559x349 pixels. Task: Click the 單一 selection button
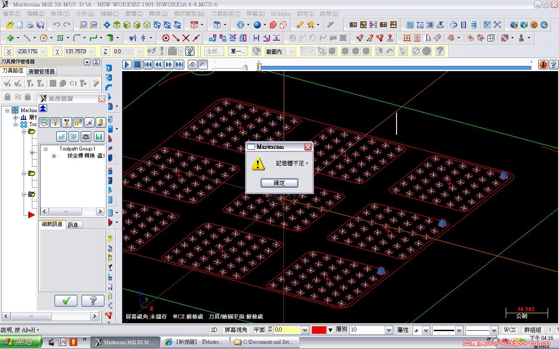(238, 51)
